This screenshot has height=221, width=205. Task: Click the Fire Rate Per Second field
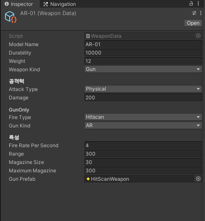[143, 146]
